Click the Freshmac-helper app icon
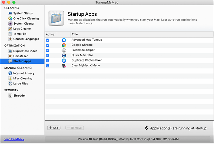This screenshot has height=144, width=214. (64, 50)
